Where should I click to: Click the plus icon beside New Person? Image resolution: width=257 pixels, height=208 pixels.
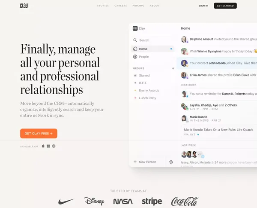pos(135,162)
